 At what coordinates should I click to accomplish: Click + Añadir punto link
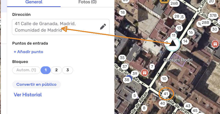point(28,52)
